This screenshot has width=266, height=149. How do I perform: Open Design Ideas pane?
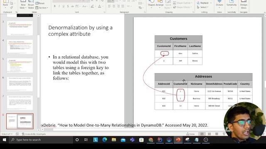tap(244, 5)
